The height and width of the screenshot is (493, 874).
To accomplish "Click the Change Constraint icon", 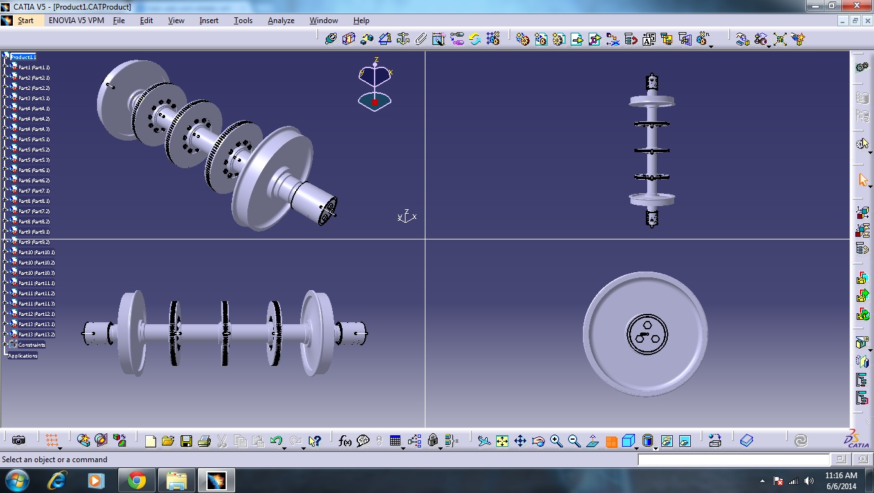I will pyautogui.click(x=475, y=39).
